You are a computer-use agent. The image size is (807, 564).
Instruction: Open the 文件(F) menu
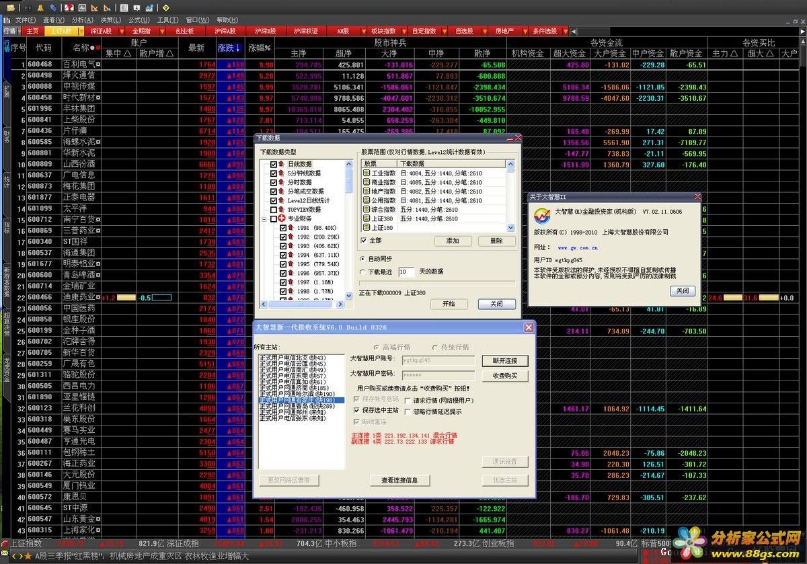tap(26, 20)
